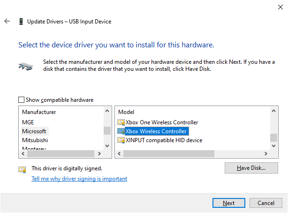The image size is (288, 213).
Task: Open the Have Disk dialog
Action: pos(251,168)
